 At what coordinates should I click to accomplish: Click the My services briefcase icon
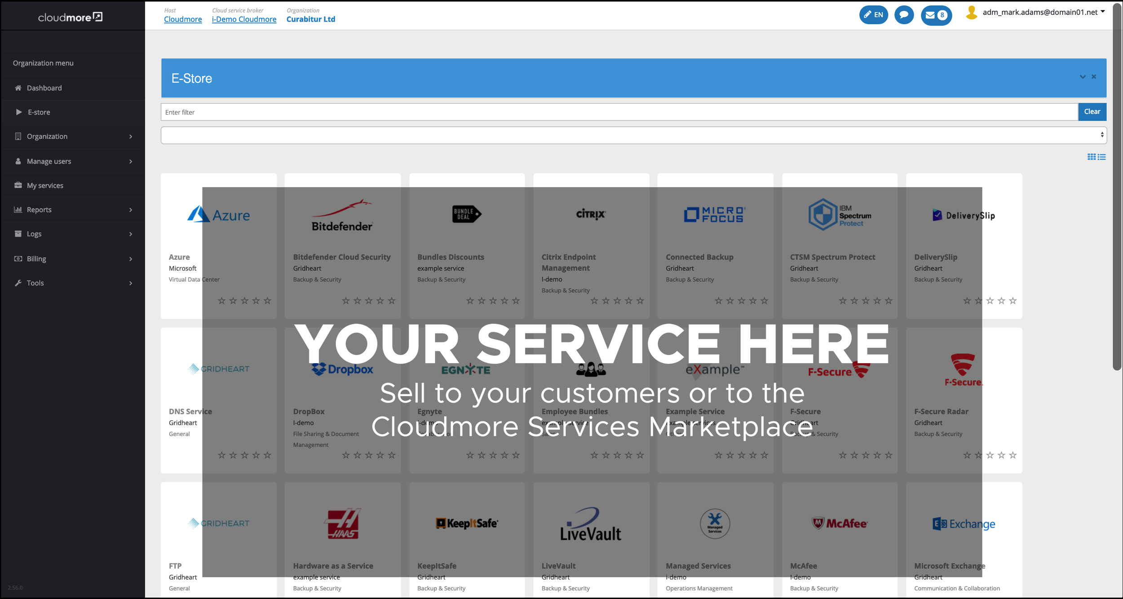(18, 185)
